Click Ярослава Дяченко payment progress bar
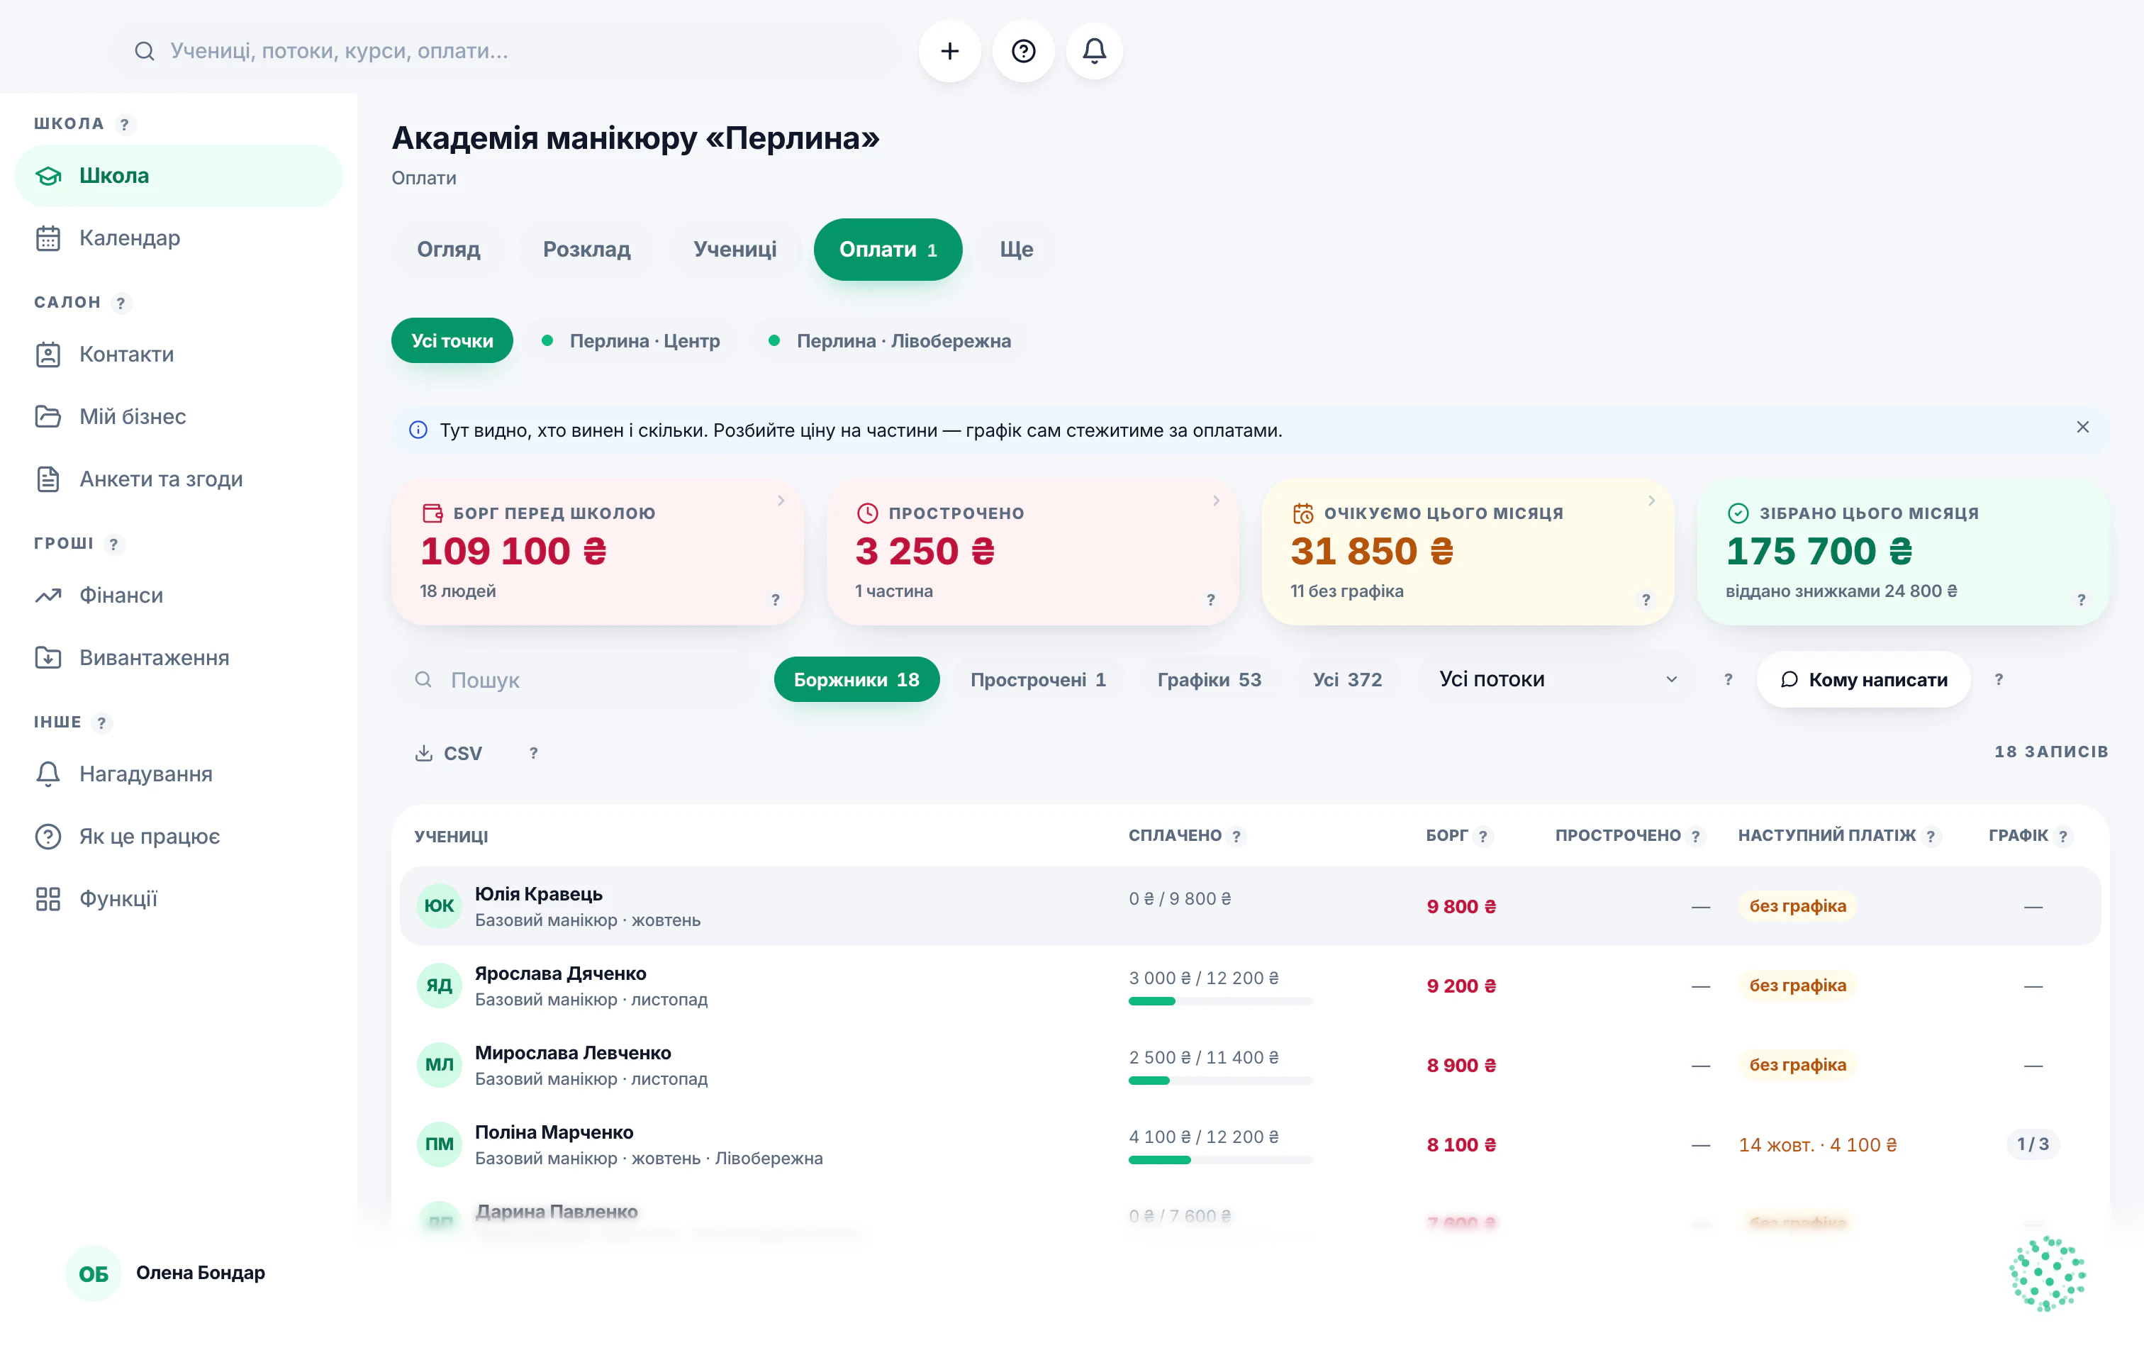Image resolution: width=2144 pixels, height=1350 pixels. tap(1221, 1001)
